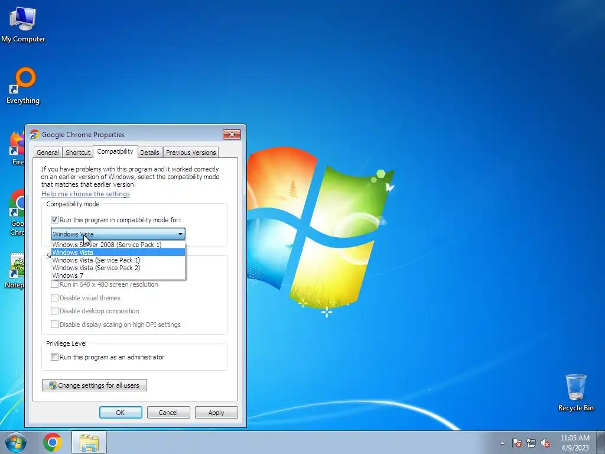The height and width of the screenshot is (454, 605).
Task: Check Disable display scaling on high DPI
Action: tap(55, 325)
